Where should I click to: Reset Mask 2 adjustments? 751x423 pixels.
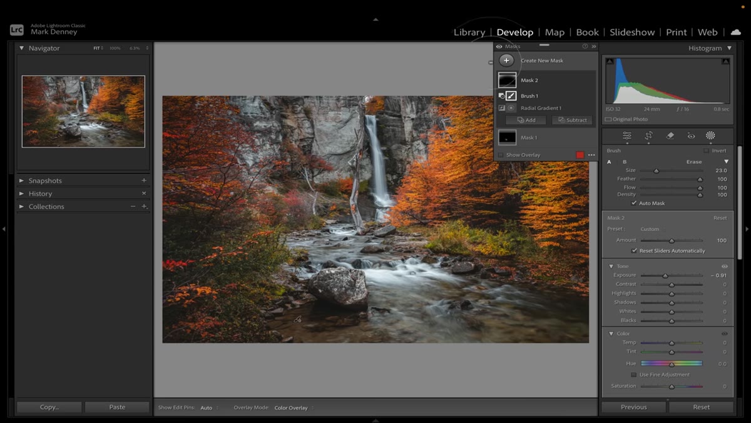tap(720, 218)
